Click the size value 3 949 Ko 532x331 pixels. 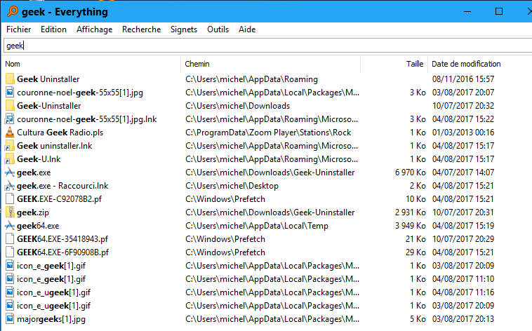(x=410, y=226)
